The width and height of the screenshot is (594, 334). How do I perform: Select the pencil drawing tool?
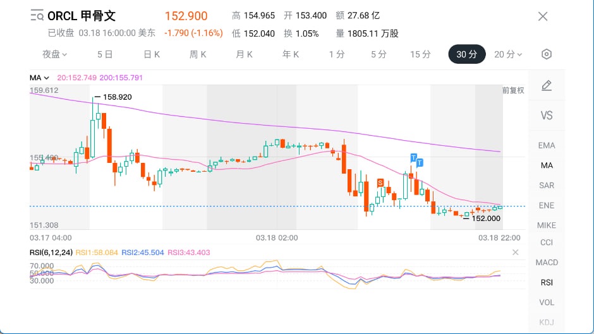[x=547, y=86]
